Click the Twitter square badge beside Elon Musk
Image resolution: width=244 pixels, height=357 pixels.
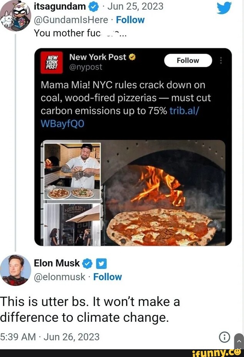[101, 263]
